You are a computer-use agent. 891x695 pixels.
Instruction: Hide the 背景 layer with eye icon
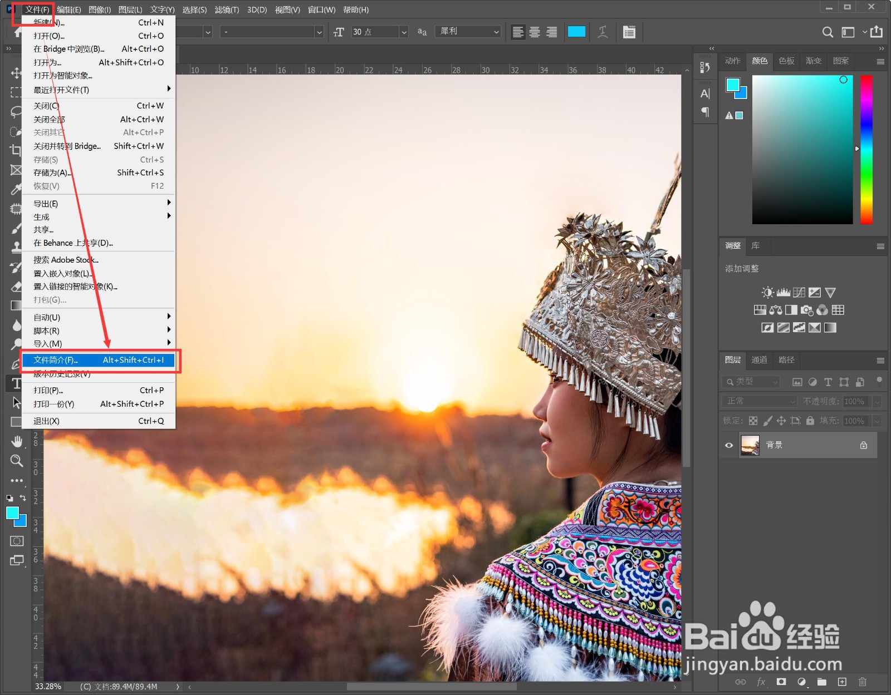coord(729,445)
